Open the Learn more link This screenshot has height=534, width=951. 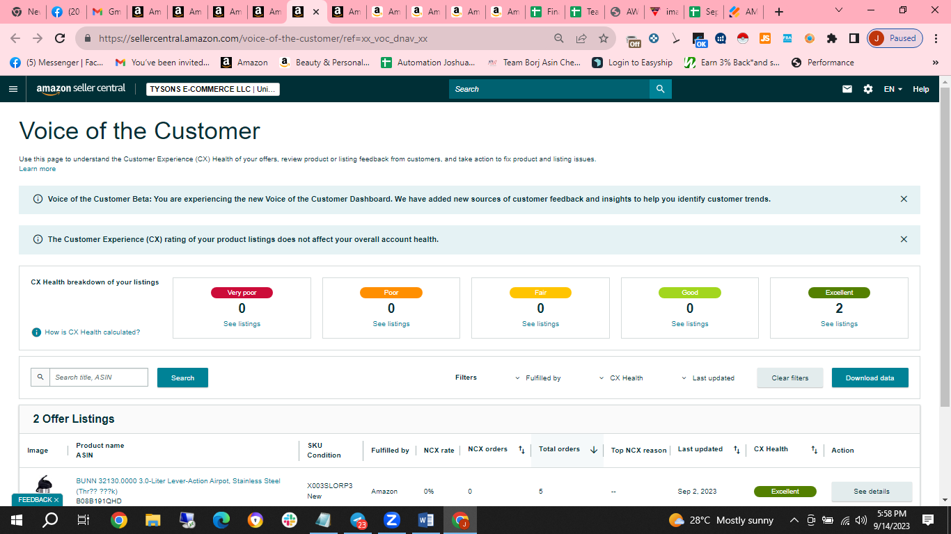38,169
